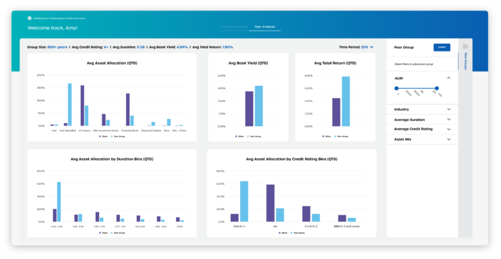
Task: Toggle Peer Group legend in Avg Book Yield chart
Action: (254, 137)
